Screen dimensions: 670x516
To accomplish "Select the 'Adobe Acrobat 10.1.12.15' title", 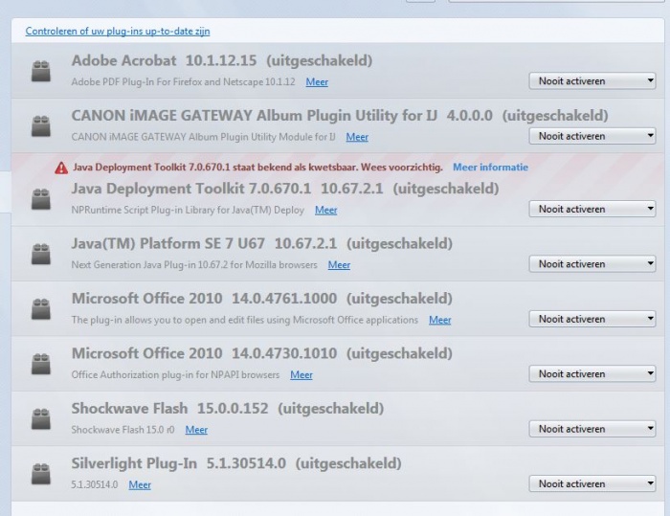I will click(164, 60).
